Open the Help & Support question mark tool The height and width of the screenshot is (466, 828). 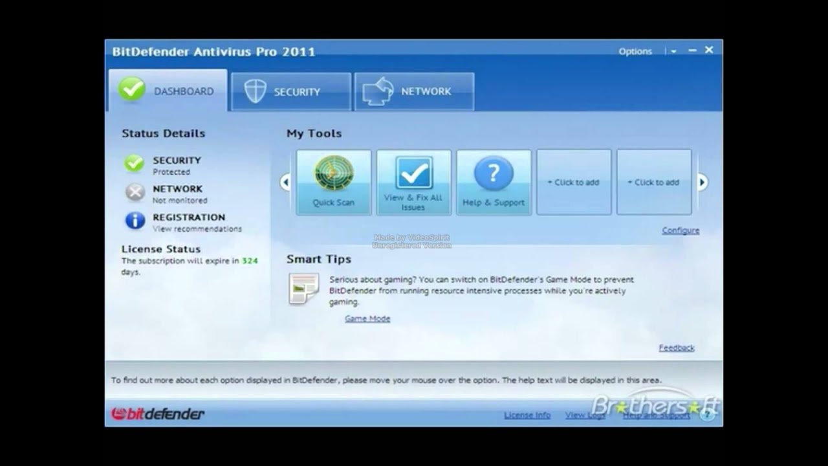(494, 182)
